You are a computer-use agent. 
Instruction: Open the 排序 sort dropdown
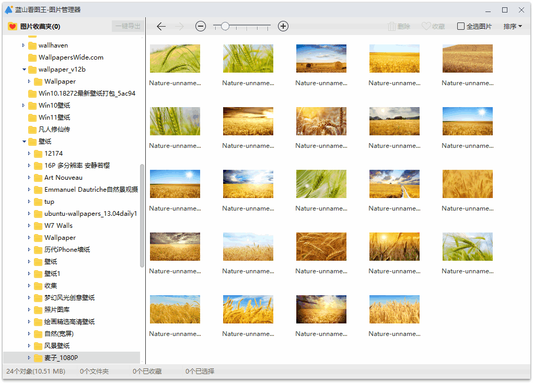[512, 26]
